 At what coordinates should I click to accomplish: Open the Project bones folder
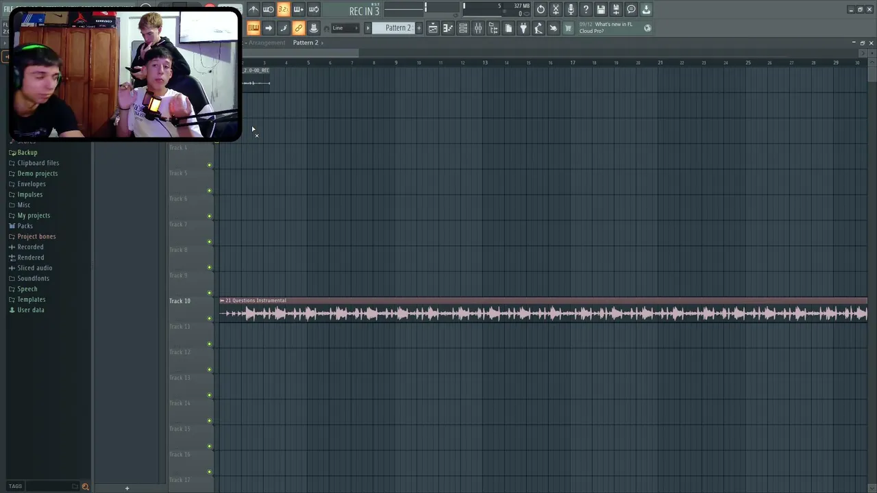(32, 236)
